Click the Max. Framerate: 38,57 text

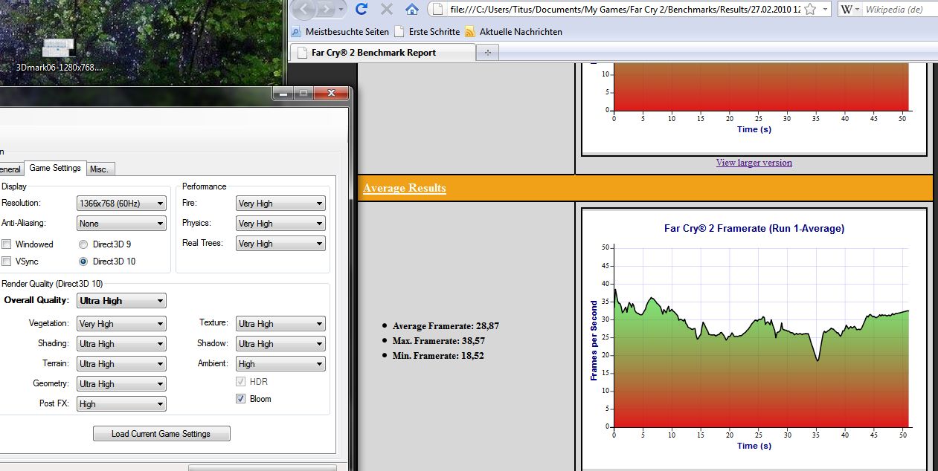(x=438, y=340)
